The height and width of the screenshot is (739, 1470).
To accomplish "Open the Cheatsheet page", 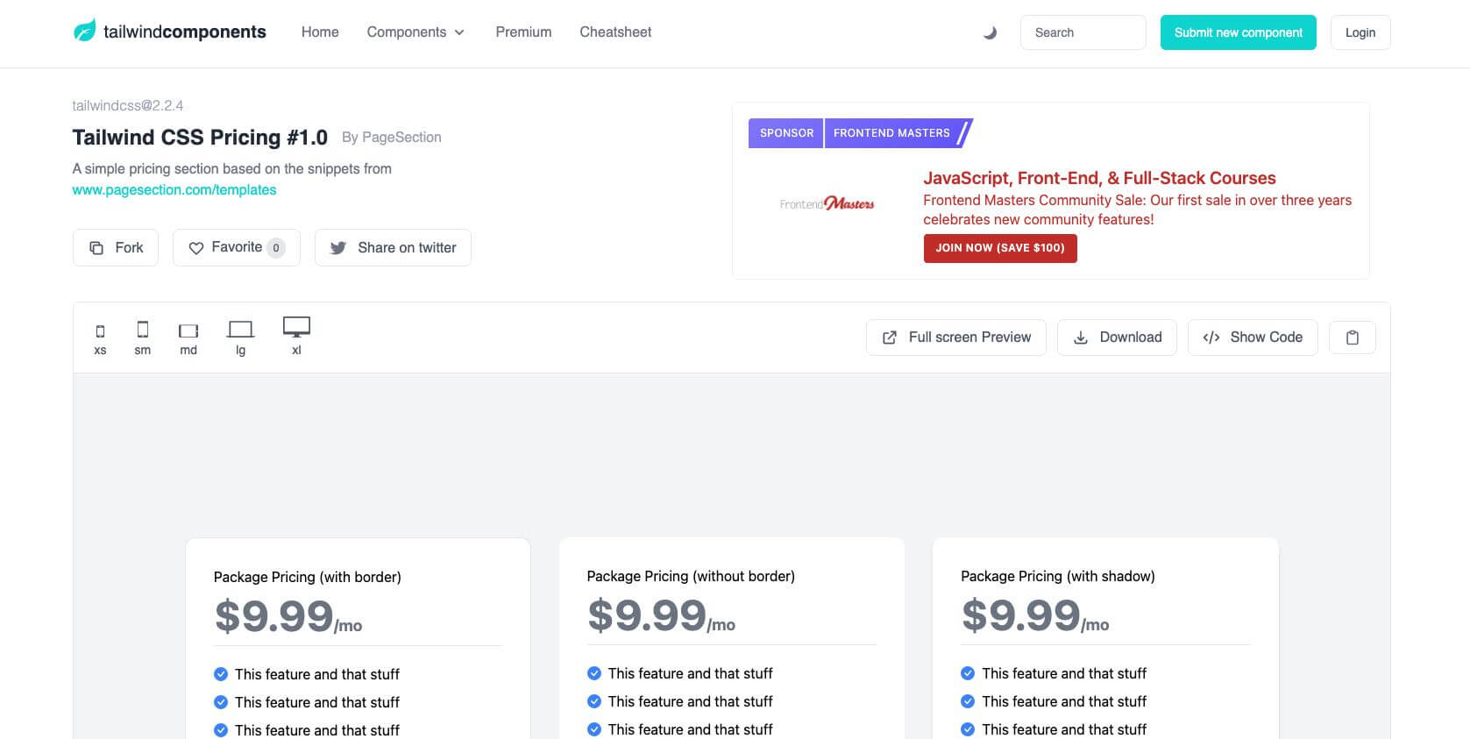I will click(615, 32).
